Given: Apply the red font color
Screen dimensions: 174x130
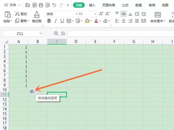Looking at the screenshot, I should point(96,21).
